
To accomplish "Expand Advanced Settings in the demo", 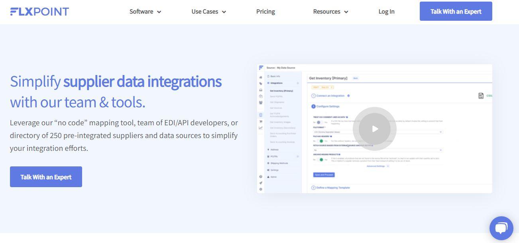I will [x=378, y=166].
